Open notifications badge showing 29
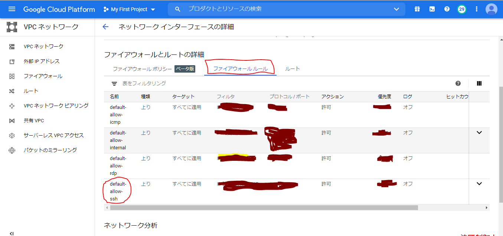503x236 pixels. click(462, 9)
